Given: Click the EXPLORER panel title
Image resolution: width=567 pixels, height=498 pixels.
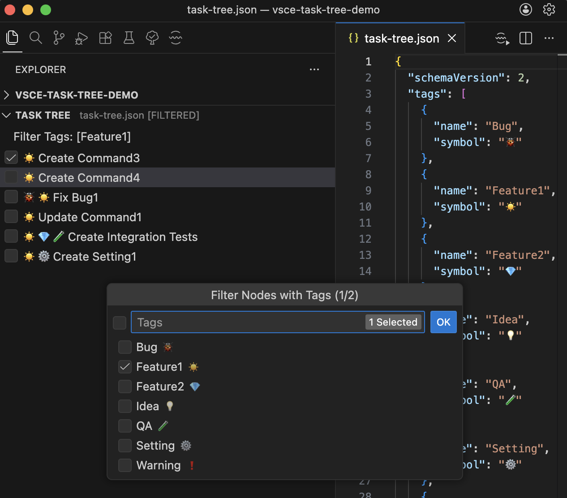Looking at the screenshot, I should 41,69.
